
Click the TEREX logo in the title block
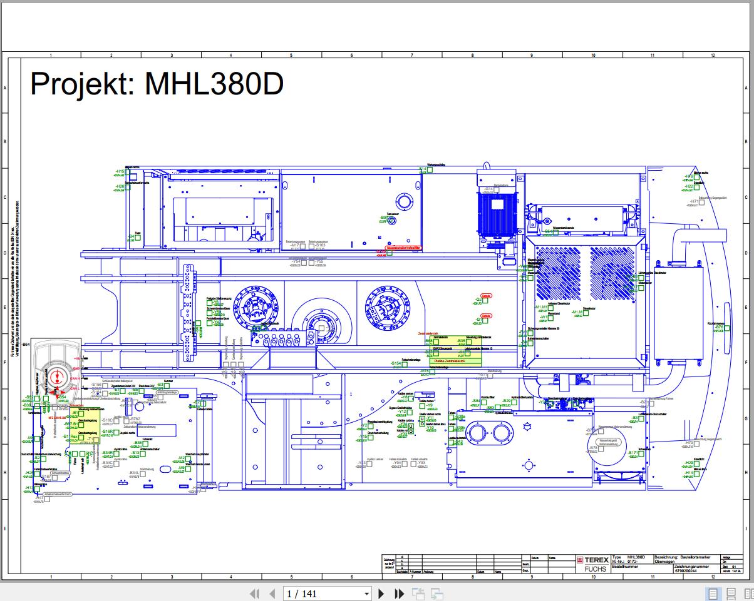coord(594,560)
